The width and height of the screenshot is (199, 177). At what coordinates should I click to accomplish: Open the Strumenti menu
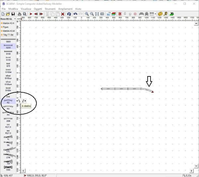coord(50,8)
